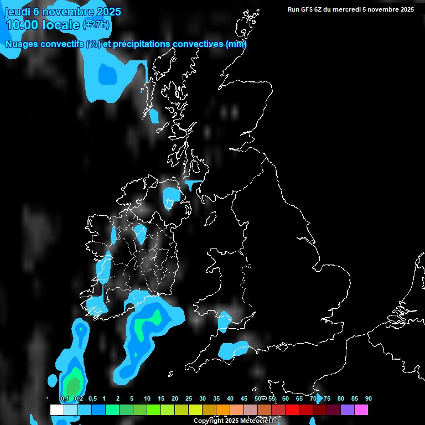
Task: Click the date title 'jeudi 6 novembre 2025'
Action: (x=63, y=12)
